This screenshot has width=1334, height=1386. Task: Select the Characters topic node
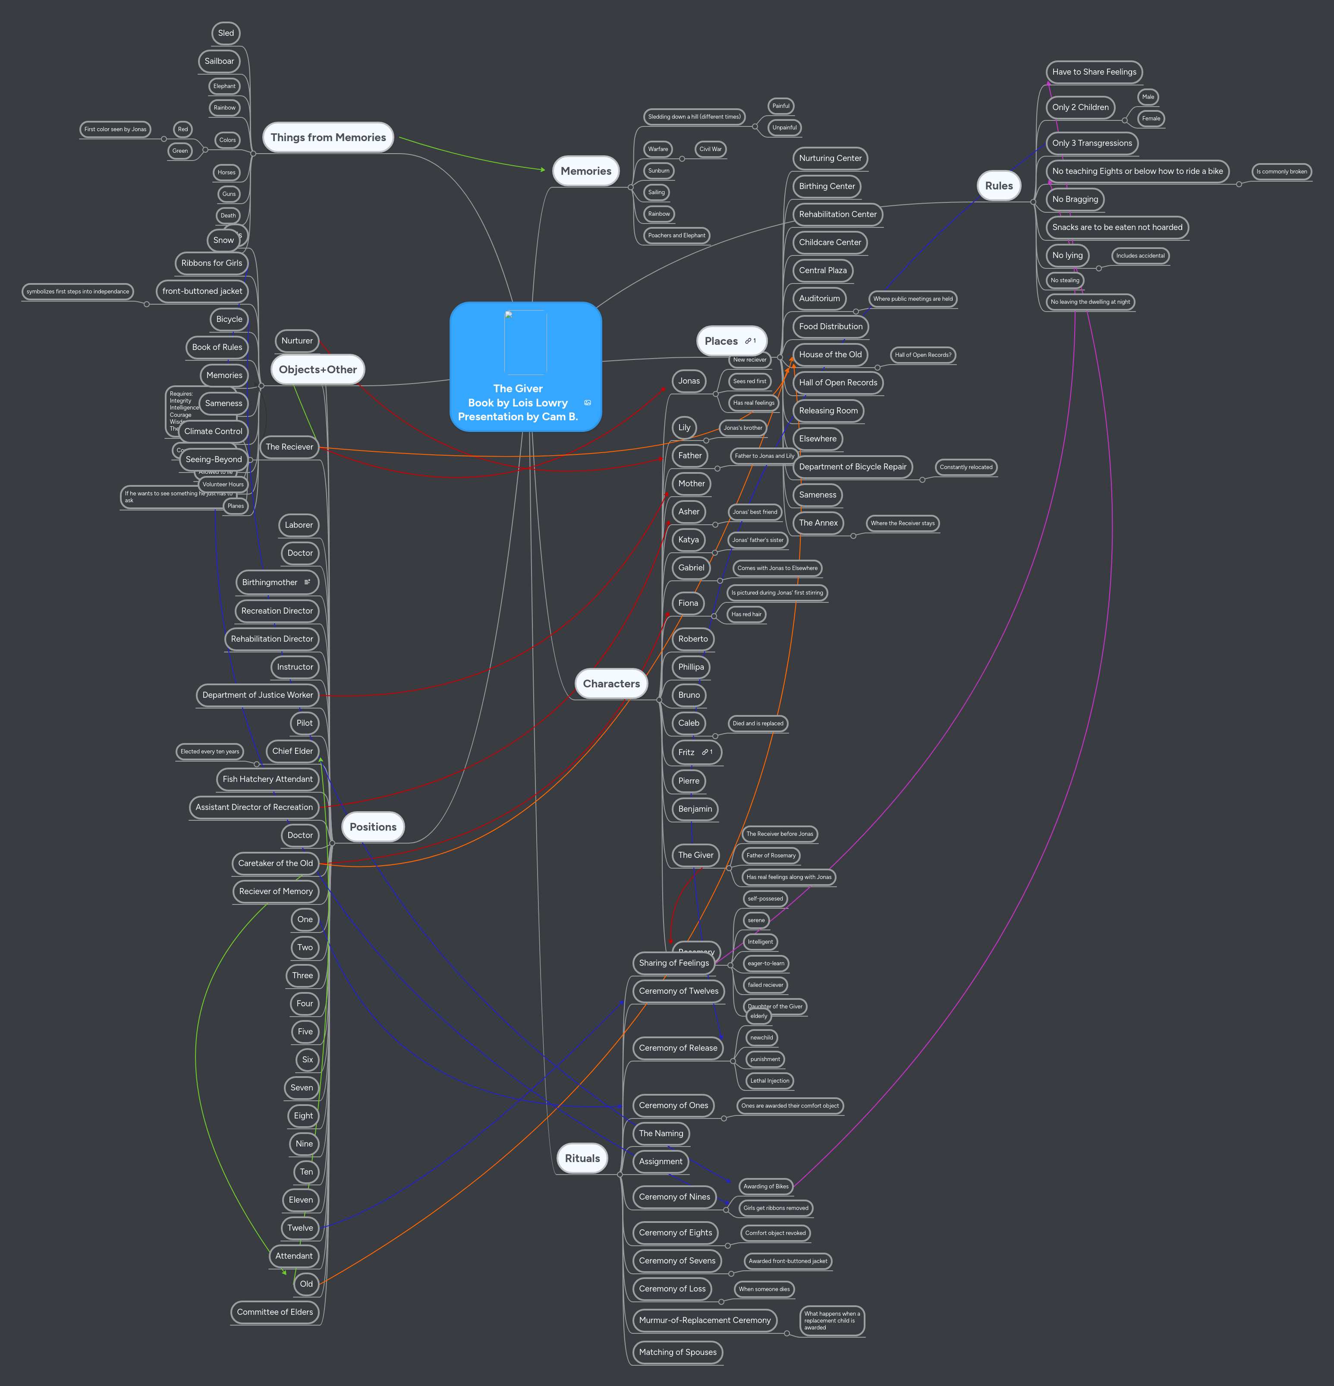[611, 684]
